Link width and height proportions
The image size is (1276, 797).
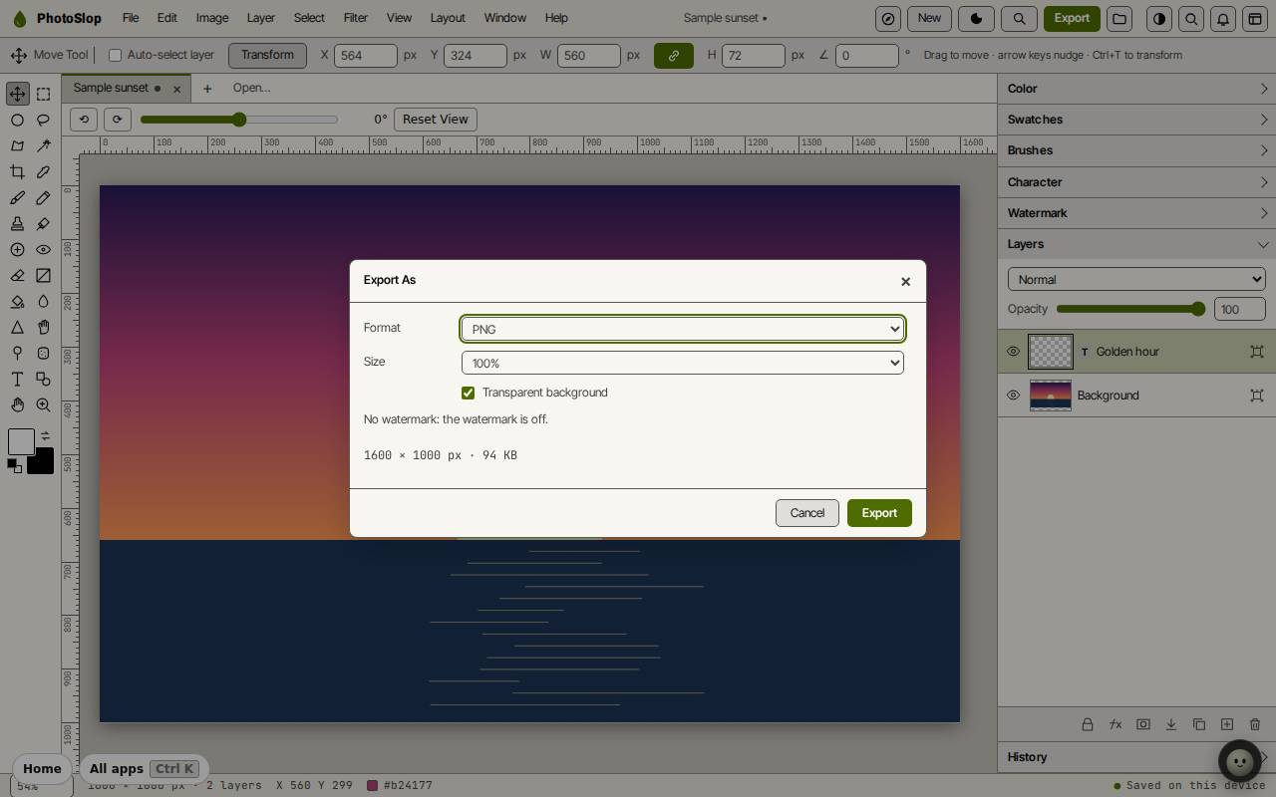coord(674,55)
